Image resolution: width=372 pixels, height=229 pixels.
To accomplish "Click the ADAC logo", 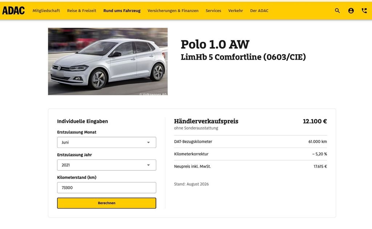I will tap(13, 11).
